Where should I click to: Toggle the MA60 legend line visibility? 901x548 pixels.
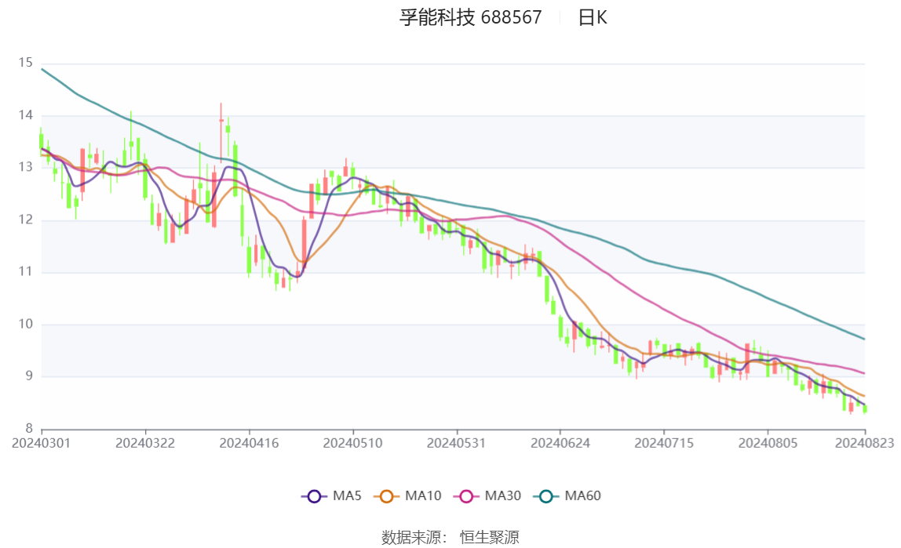tap(567, 495)
